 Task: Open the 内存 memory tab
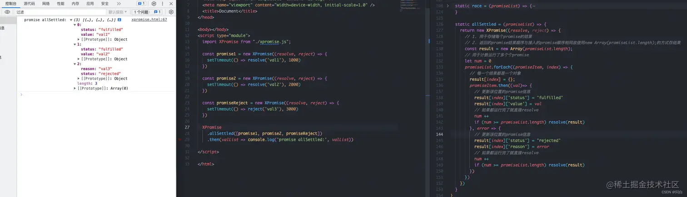[75, 4]
